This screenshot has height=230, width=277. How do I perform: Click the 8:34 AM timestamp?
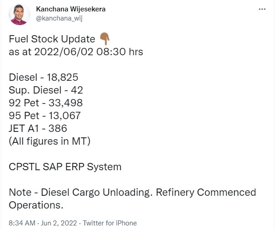pyautogui.click(x=22, y=223)
